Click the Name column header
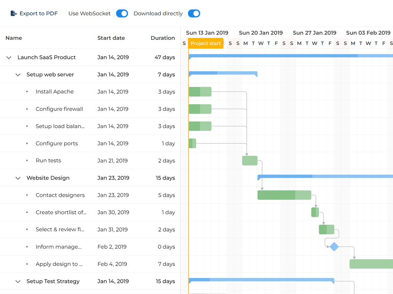Image resolution: width=393 pixels, height=294 pixels. coord(14,38)
